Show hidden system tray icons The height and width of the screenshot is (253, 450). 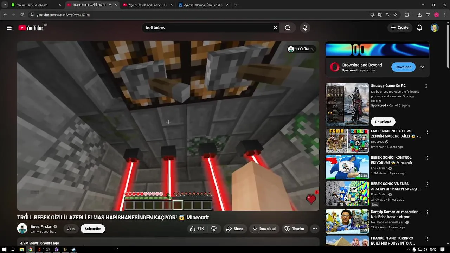point(409,249)
